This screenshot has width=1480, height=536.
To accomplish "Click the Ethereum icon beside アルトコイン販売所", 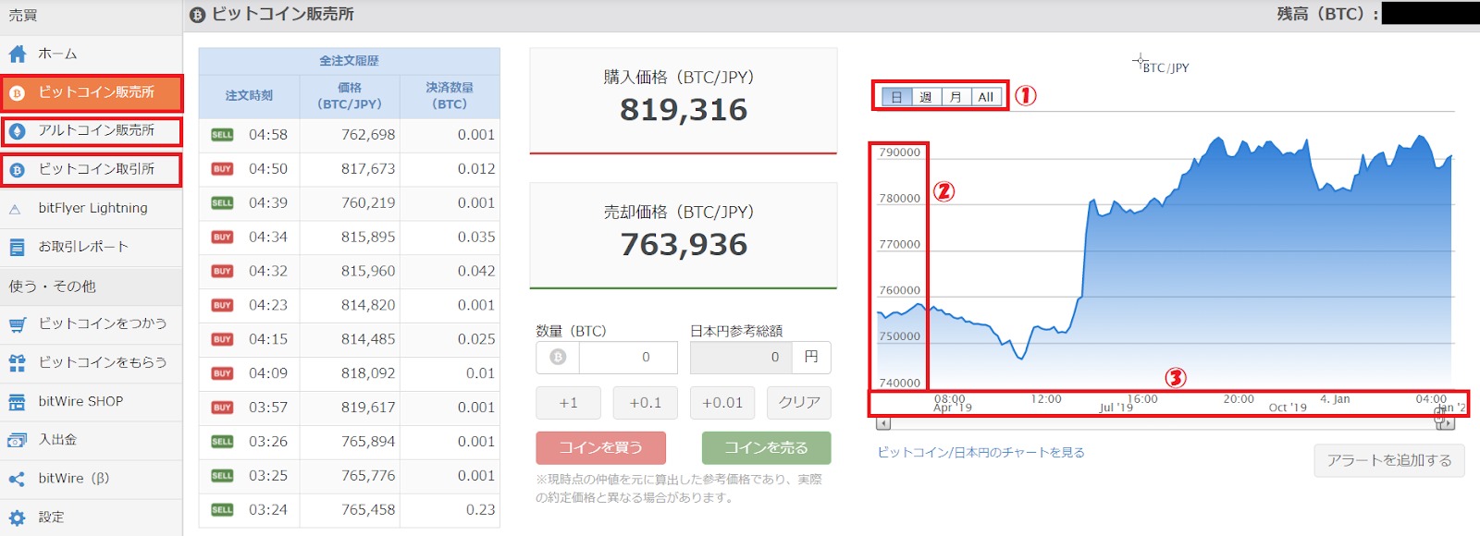I will coord(17,131).
